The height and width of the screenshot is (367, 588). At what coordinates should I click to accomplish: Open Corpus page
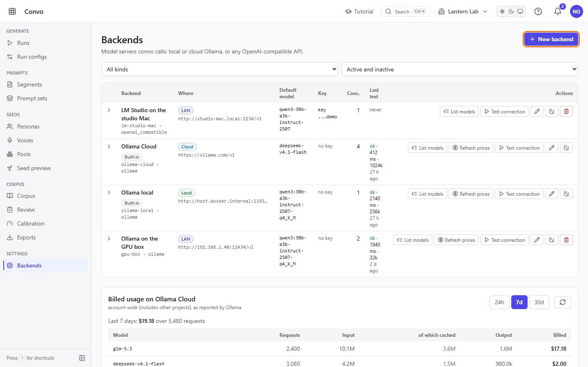(x=45, y=196)
